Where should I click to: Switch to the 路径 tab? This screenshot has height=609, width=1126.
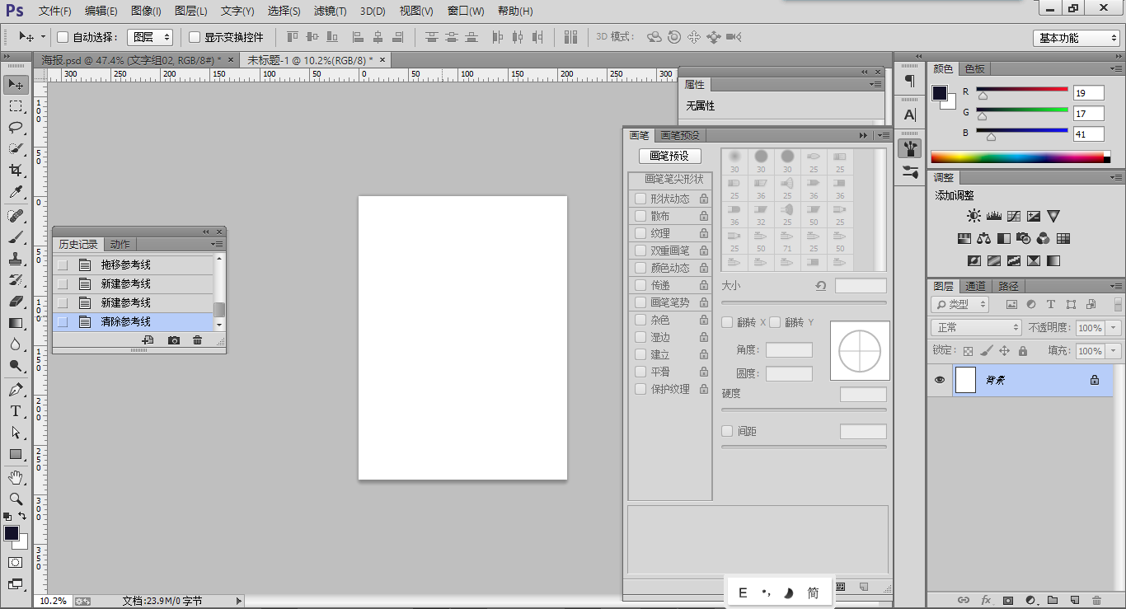(1008, 286)
